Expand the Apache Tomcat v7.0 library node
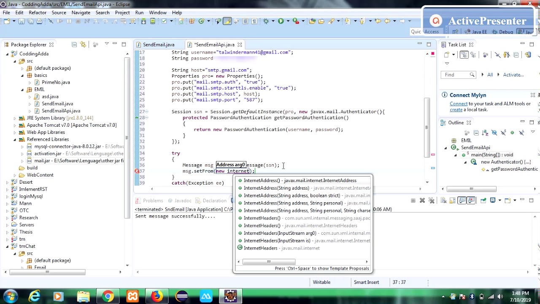This screenshot has height=304, width=540. [x=15, y=125]
